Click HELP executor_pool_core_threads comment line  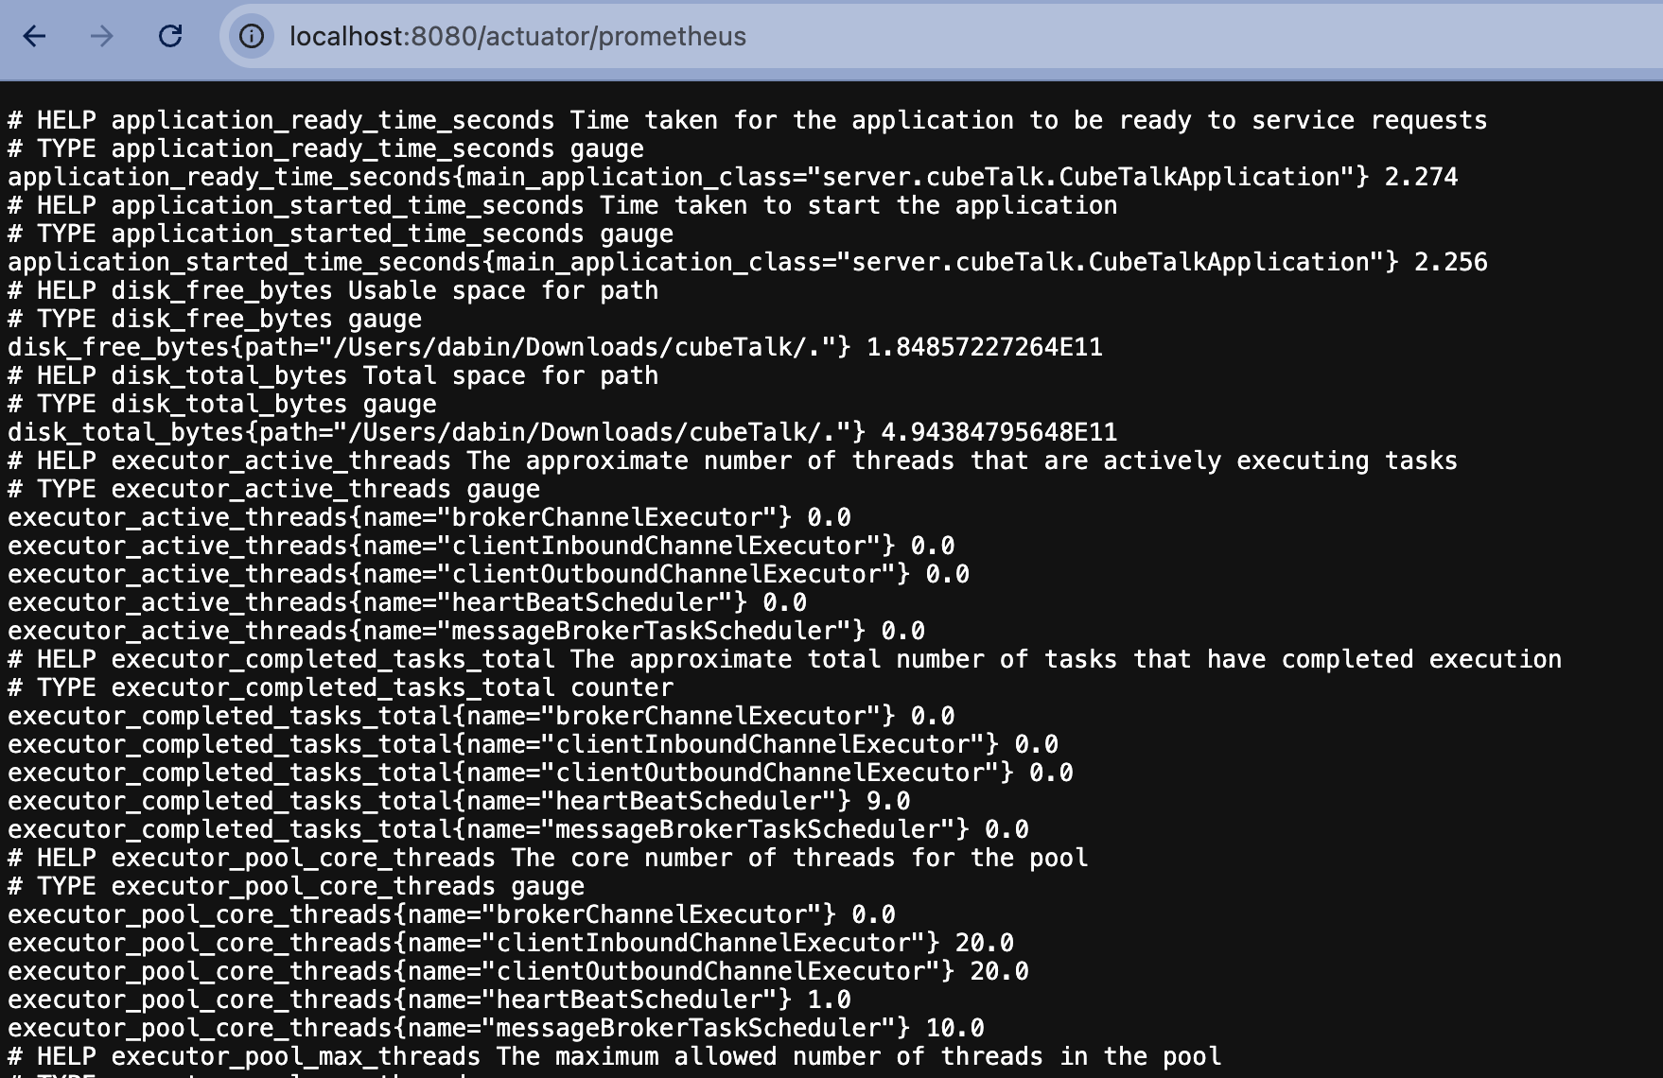coord(548,858)
